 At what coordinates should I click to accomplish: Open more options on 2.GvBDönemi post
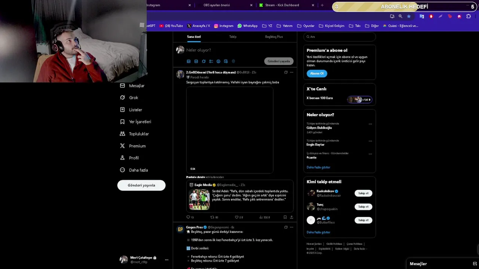[x=292, y=72]
